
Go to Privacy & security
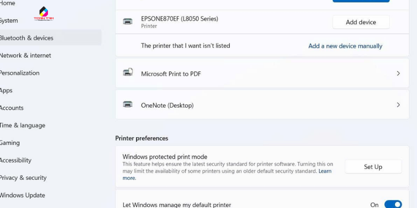click(23, 178)
